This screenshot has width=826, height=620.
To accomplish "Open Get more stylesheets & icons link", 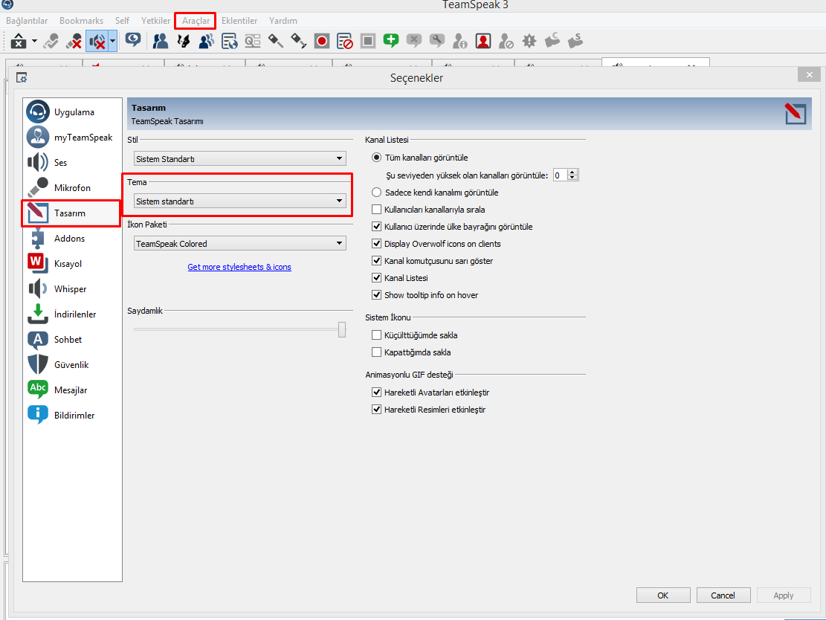I will pyautogui.click(x=239, y=267).
